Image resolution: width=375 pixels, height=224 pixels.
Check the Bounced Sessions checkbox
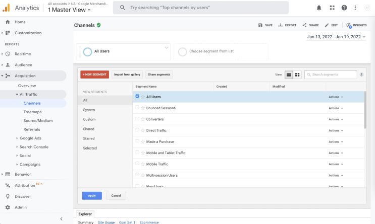tap(137, 107)
